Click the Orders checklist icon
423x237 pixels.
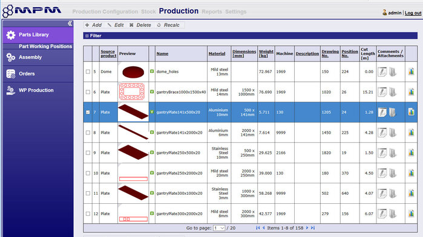[x=11, y=74]
